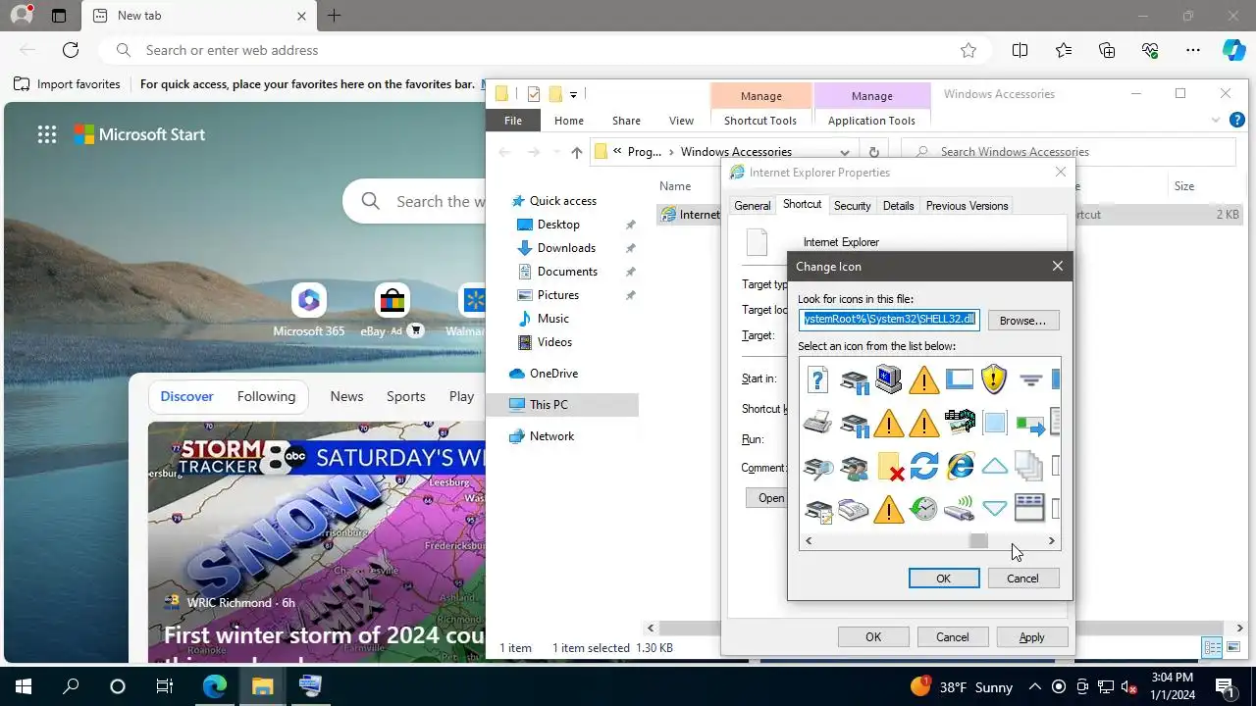
Task: Select the upward triangle outline icon
Action: [994, 467]
